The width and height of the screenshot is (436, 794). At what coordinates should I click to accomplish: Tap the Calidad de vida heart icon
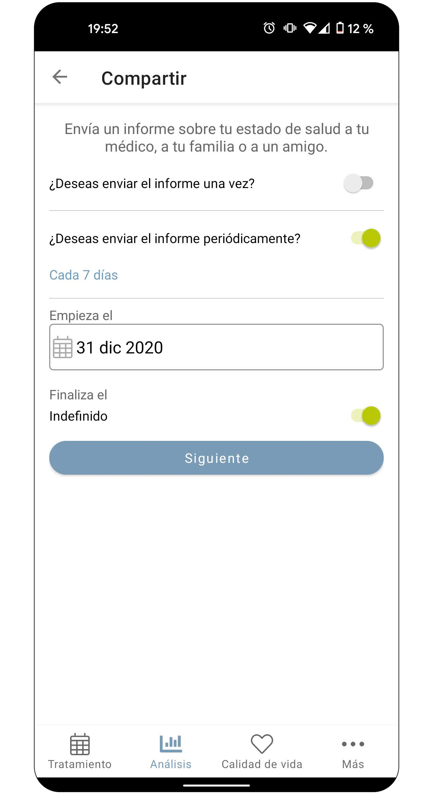(x=262, y=744)
